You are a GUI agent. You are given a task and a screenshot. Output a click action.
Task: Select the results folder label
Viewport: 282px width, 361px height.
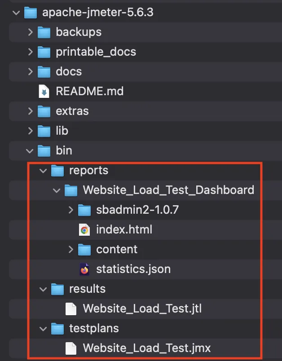pos(87,289)
